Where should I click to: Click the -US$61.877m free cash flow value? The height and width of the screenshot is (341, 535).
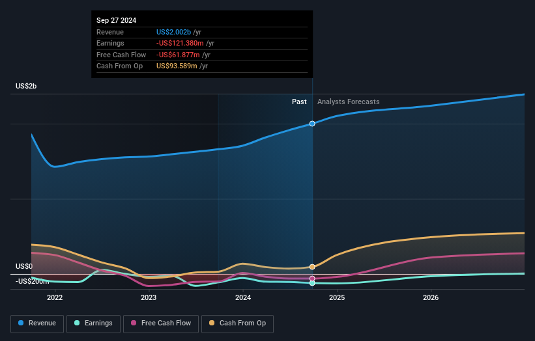[x=178, y=55]
